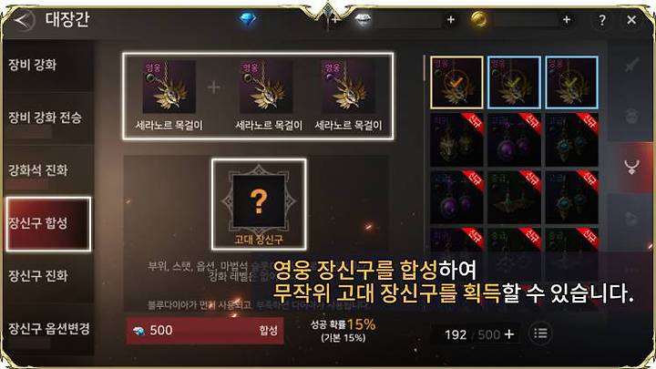The width and height of the screenshot is (656, 369).
Task: Open the help question mark icon
Action: pos(601,20)
